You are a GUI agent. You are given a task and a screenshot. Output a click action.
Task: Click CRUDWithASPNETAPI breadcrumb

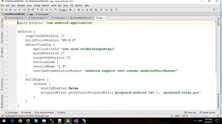pyautogui.click(x=13, y=14)
